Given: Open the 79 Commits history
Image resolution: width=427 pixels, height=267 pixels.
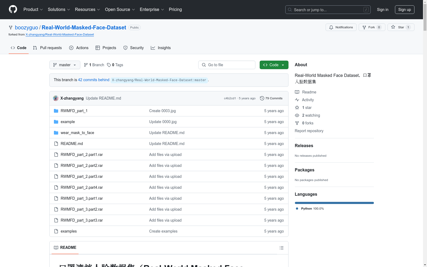Looking at the screenshot, I should click(271, 98).
